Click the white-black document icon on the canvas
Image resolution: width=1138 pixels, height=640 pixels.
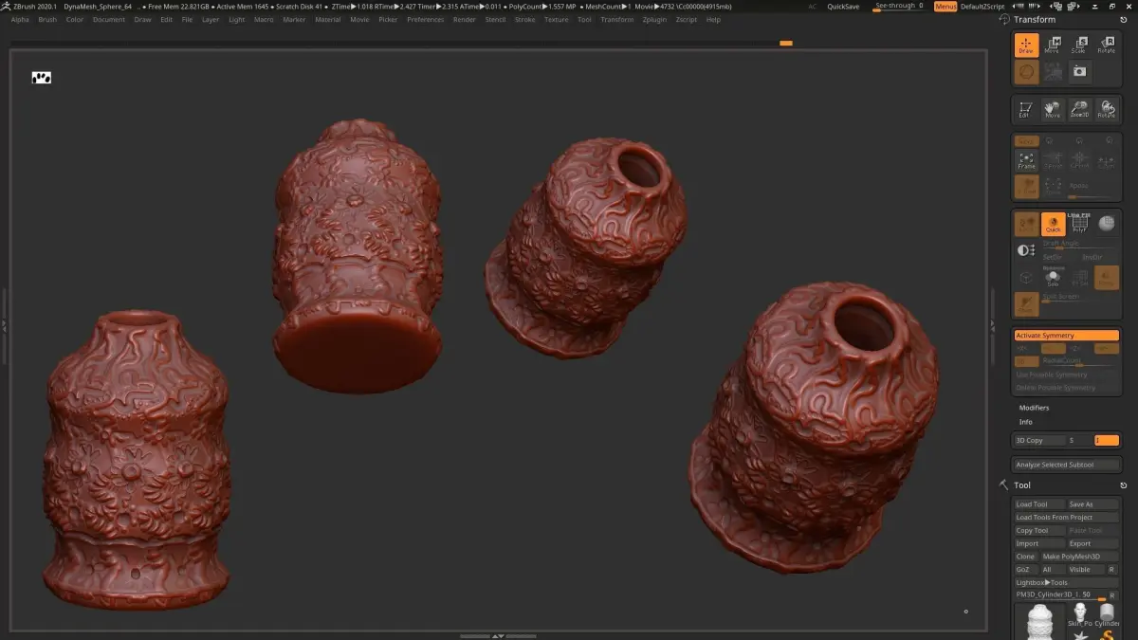coord(42,78)
